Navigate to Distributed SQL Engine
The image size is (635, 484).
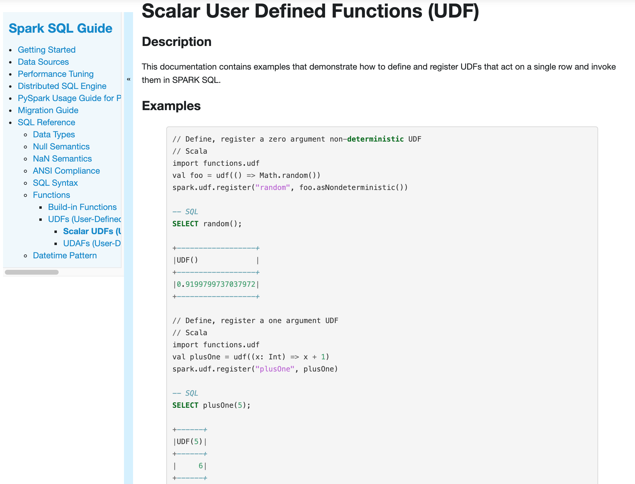62,86
